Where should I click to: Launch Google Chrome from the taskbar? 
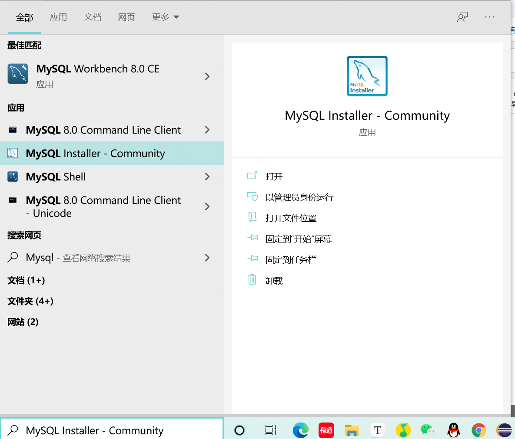click(x=478, y=430)
